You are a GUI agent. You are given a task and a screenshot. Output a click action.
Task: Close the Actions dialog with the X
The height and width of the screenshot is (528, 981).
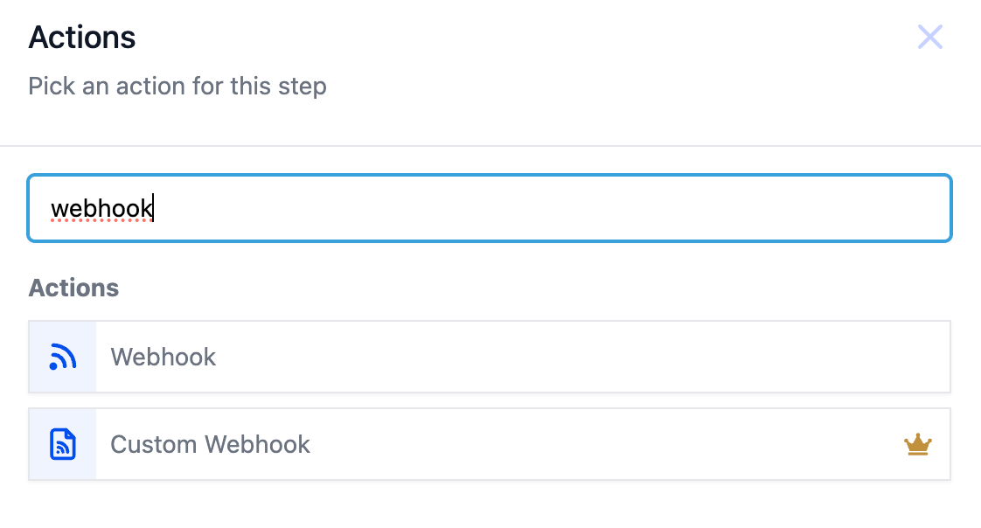pyautogui.click(x=929, y=37)
